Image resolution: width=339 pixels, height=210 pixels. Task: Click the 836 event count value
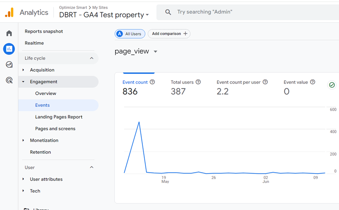point(130,91)
